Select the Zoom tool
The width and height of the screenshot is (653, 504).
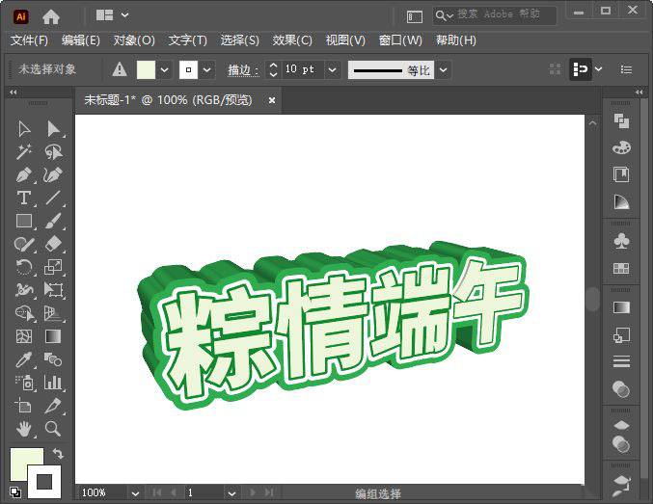(x=53, y=429)
